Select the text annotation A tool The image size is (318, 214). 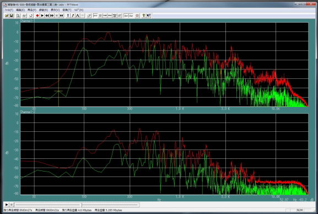click(x=78, y=15)
